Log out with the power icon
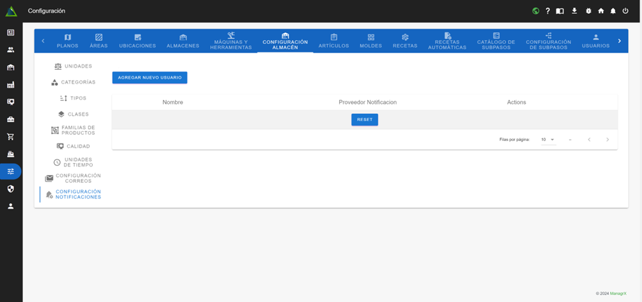This screenshot has height=302, width=642. coord(626,11)
